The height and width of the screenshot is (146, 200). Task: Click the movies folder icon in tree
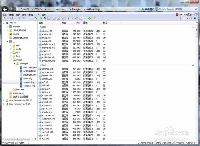point(10,34)
